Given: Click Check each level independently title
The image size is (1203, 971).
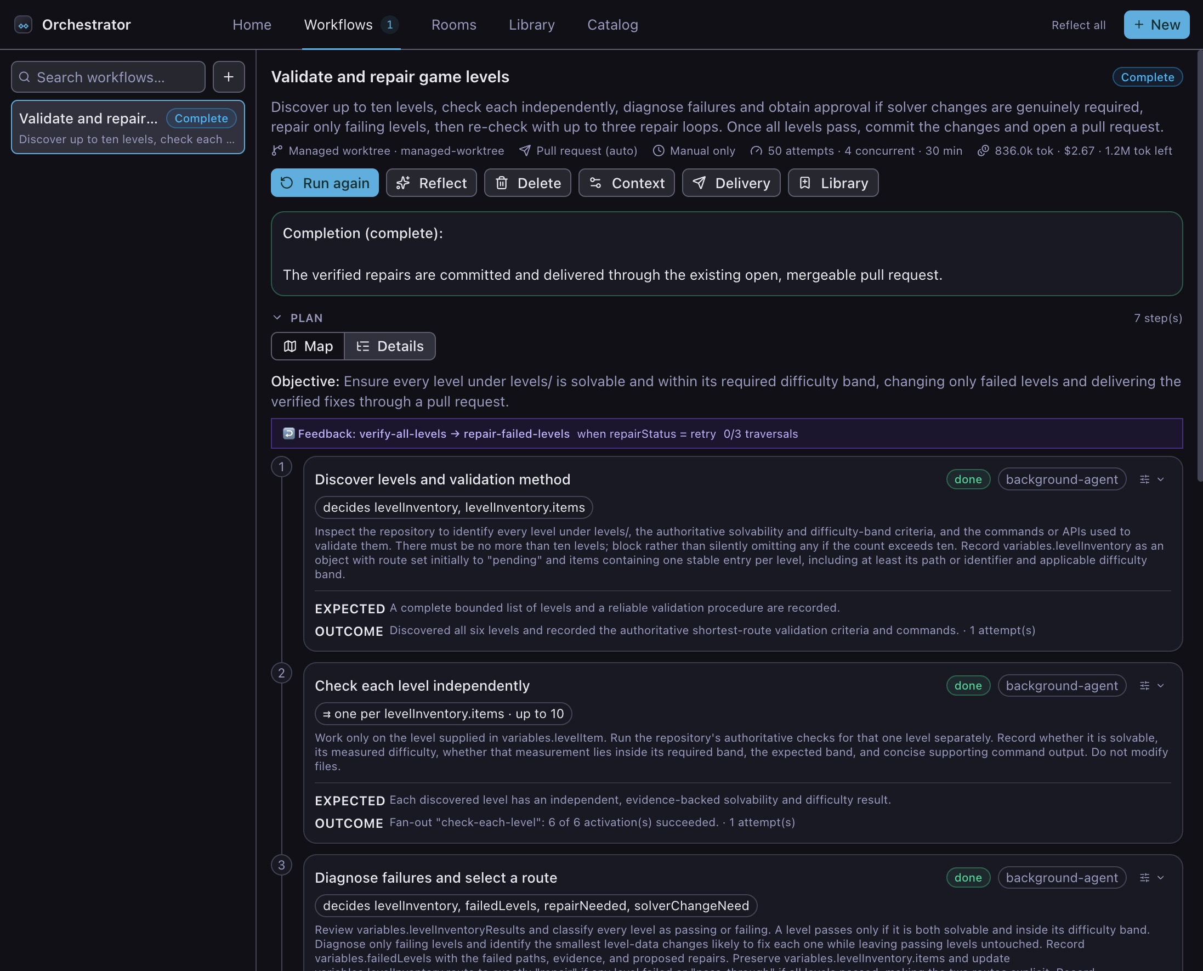Looking at the screenshot, I should pos(422,686).
